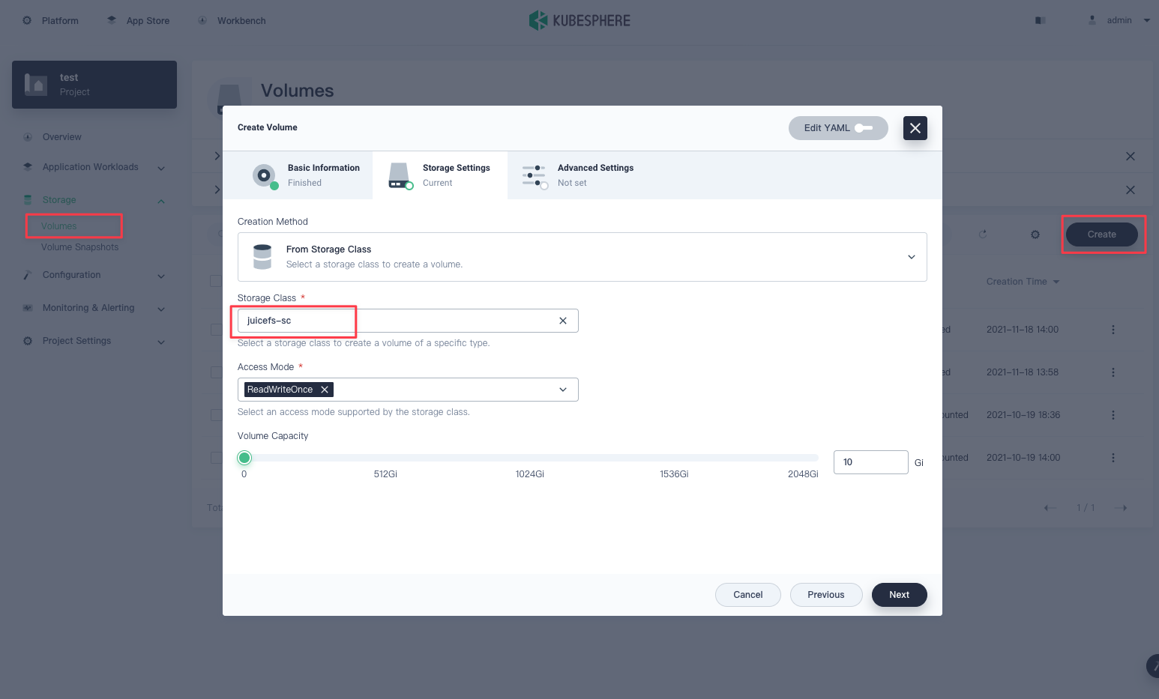This screenshot has height=699, width=1159.
Task: Close the Create Volume dialog
Action: [915, 128]
